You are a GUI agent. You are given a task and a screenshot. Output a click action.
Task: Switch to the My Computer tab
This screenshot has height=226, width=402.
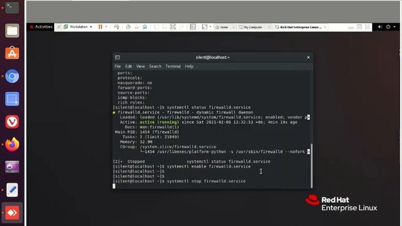pyautogui.click(x=253, y=27)
